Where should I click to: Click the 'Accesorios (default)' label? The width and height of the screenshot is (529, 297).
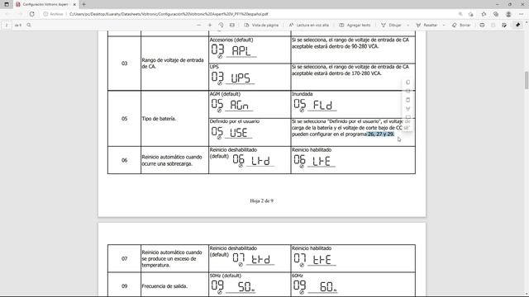pyautogui.click(x=231, y=40)
